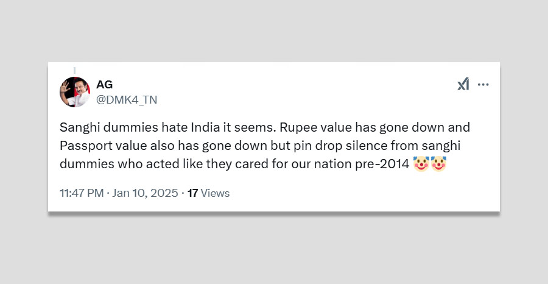Click the opening words "Sanghi dummies hate India"
The width and height of the screenshot is (548, 284).
pos(121,129)
